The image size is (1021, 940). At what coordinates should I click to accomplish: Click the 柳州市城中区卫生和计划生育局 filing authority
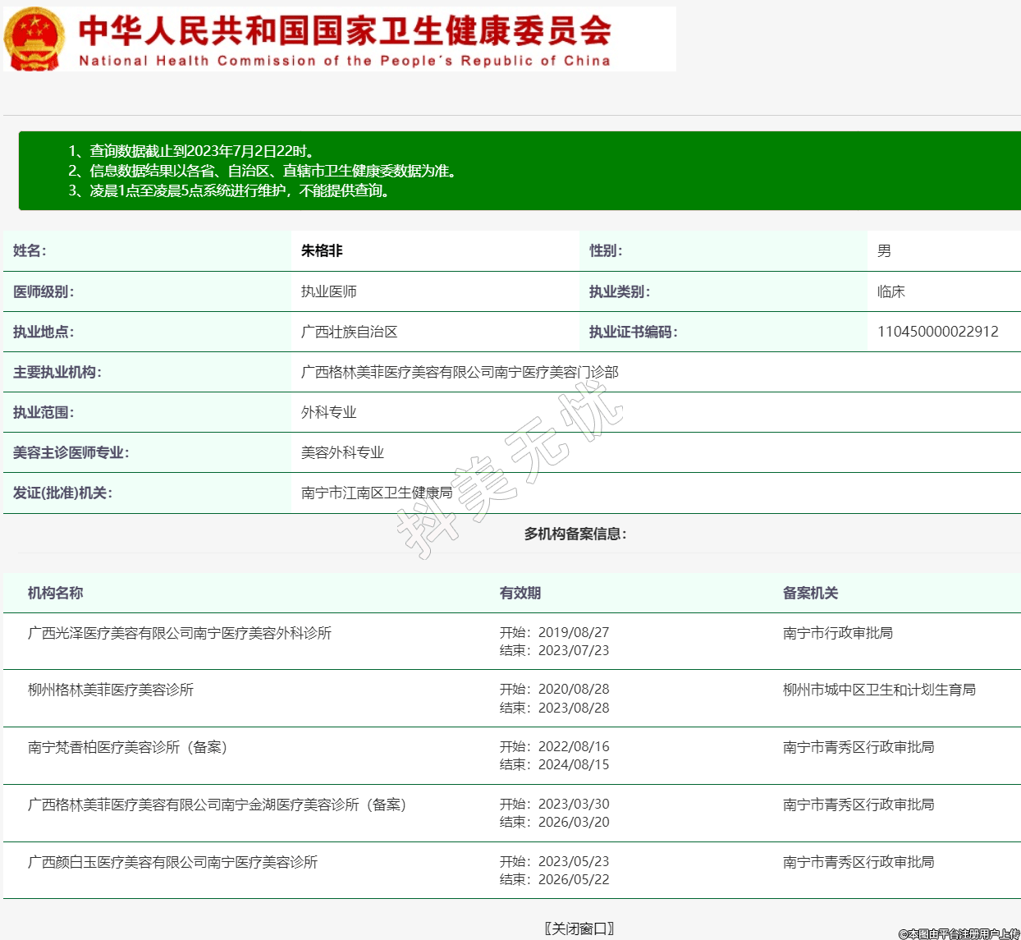[x=879, y=690]
